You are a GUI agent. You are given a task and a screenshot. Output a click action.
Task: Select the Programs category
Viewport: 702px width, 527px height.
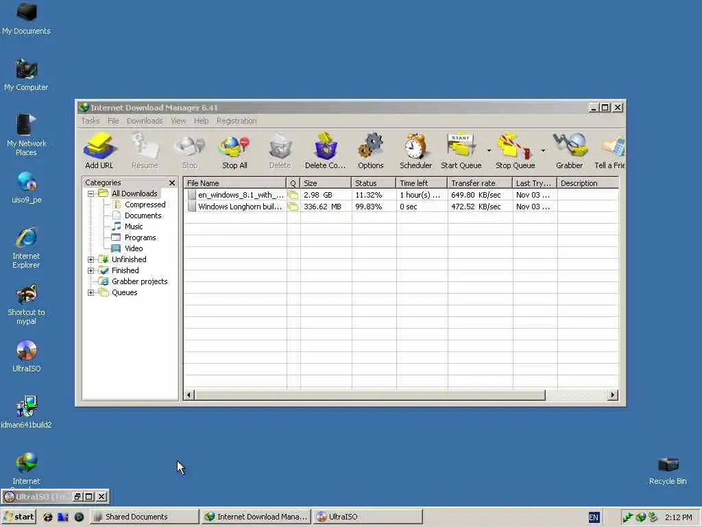[140, 237]
